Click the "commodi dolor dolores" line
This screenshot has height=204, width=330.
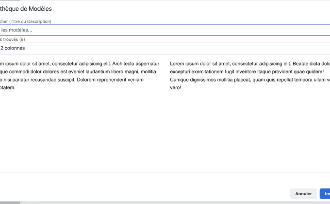pos(29,72)
